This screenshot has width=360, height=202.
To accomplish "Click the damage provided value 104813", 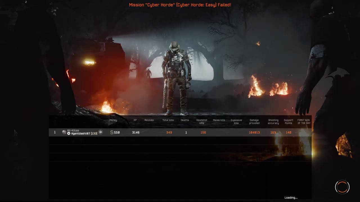I will pos(254,132).
